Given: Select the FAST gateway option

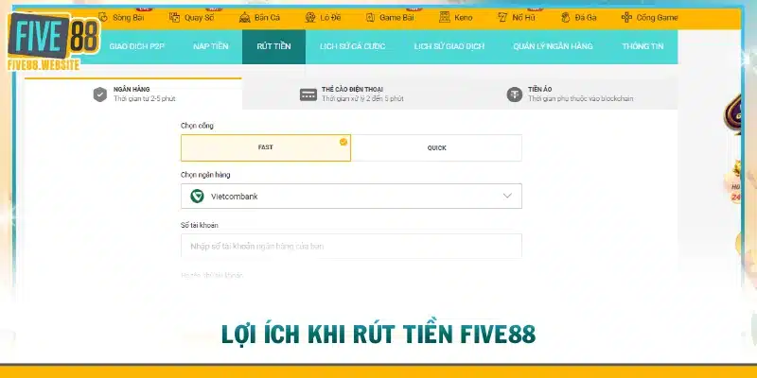Looking at the screenshot, I should [266, 147].
